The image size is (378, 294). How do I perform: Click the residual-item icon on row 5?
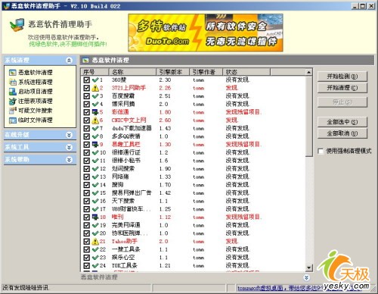(x=95, y=112)
